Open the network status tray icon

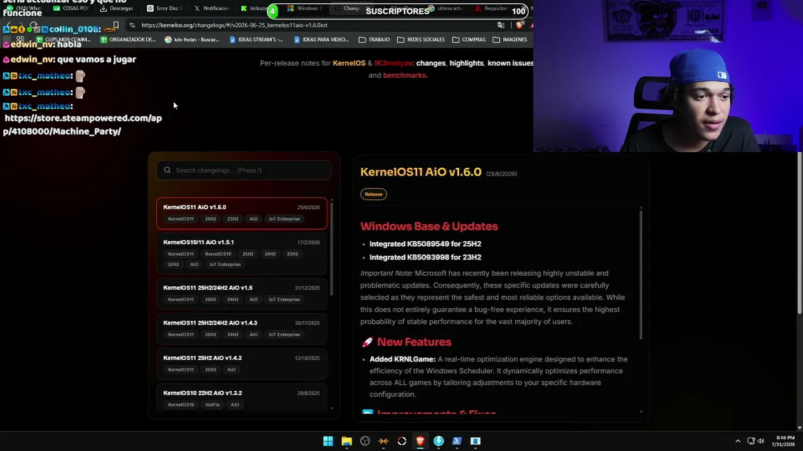tap(751, 441)
